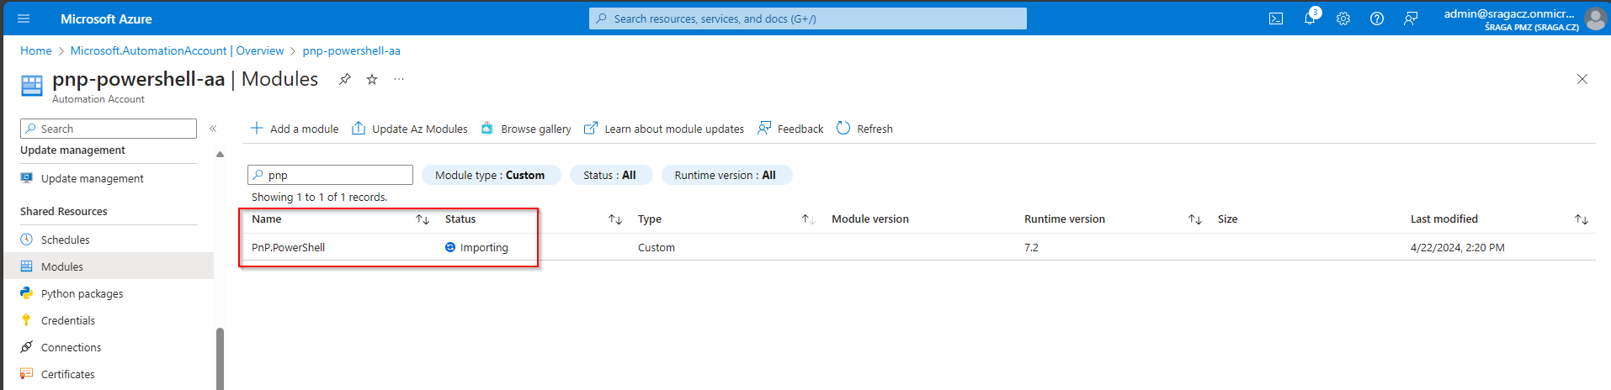Viewport: 1611px width, 390px height.
Task: Open the more options ellipsis by title
Action: [399, 79]
